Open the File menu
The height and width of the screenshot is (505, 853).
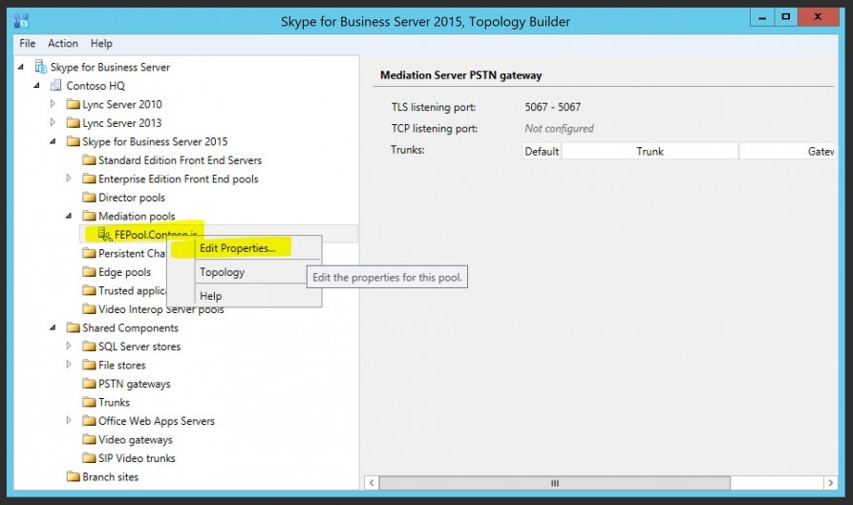tap(27, 44)
